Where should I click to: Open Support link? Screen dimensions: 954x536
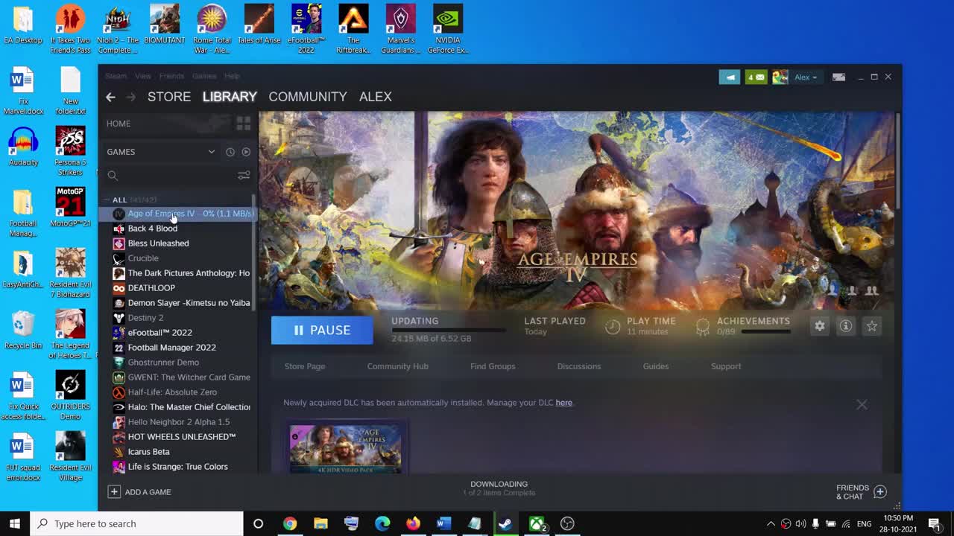726,366
